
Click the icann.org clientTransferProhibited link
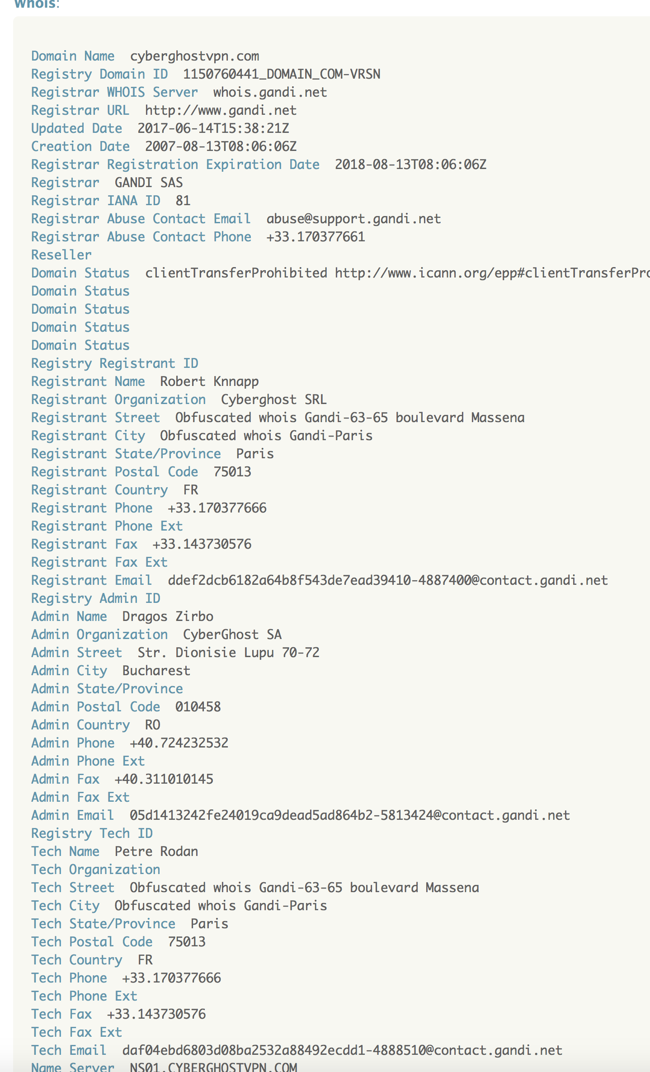tap(492, 273)
